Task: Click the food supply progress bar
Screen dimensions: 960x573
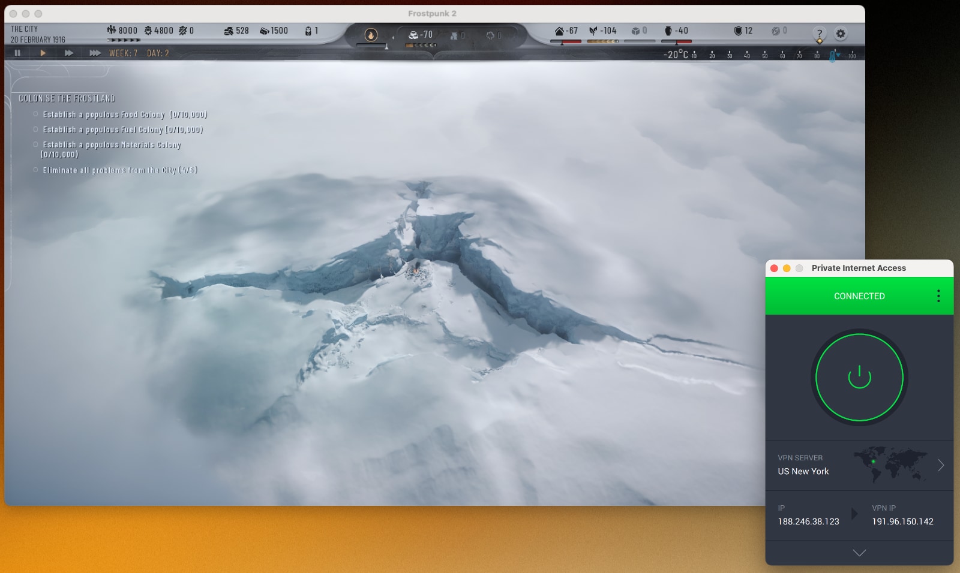Action: [x=602, y=41]
